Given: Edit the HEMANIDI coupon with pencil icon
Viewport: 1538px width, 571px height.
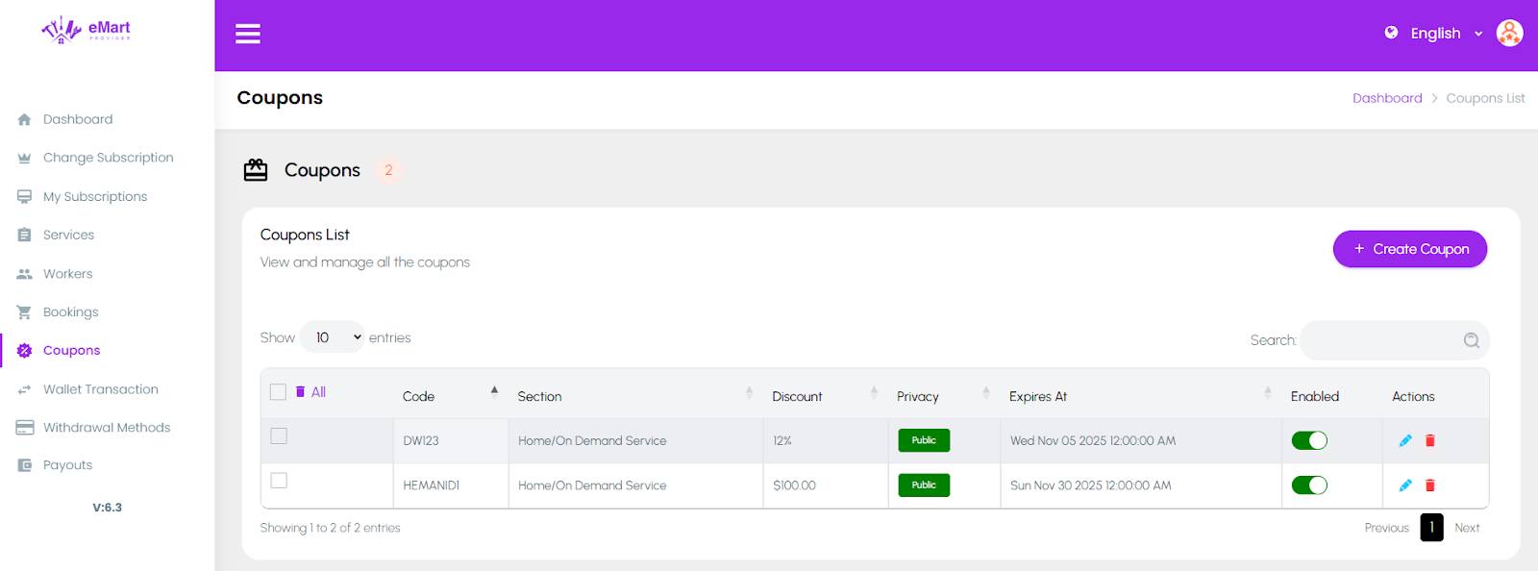Looking at the screenshot, I should coord(1405,485).
